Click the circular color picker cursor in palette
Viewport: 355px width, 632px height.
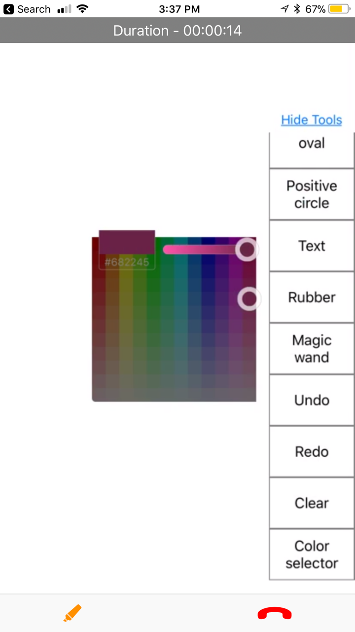point(249,299)
